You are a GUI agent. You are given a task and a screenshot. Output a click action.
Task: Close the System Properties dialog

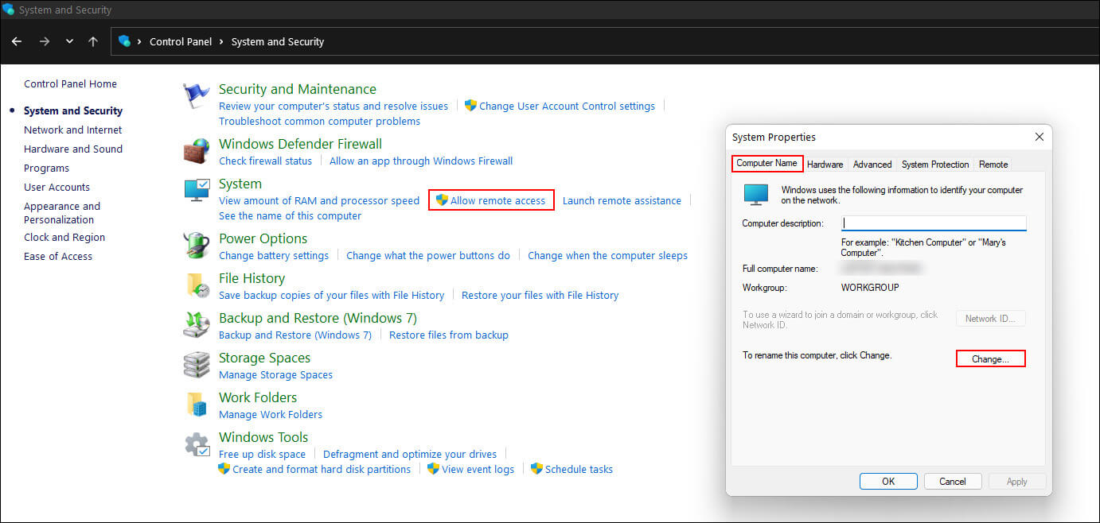pyautogui.click(x=1039, y=137)
